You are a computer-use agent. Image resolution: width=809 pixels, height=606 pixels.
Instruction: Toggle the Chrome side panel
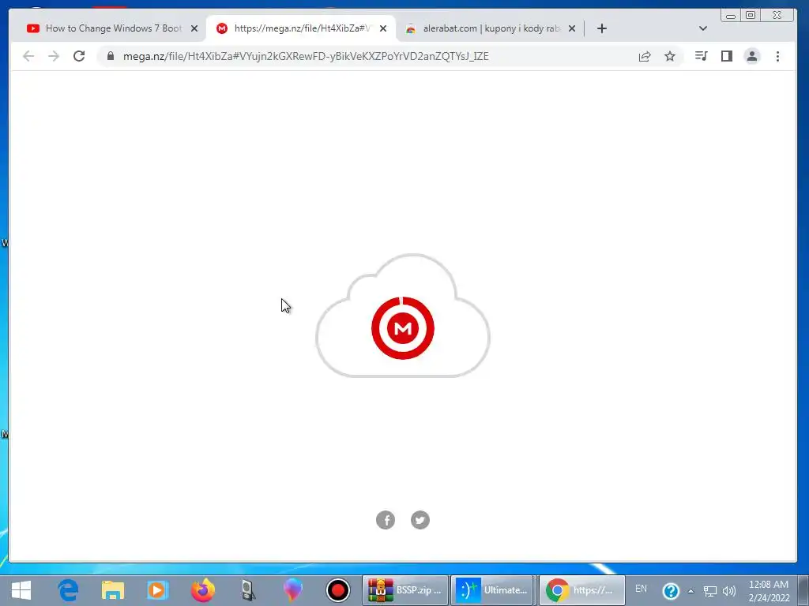click(x=727, y=56)
